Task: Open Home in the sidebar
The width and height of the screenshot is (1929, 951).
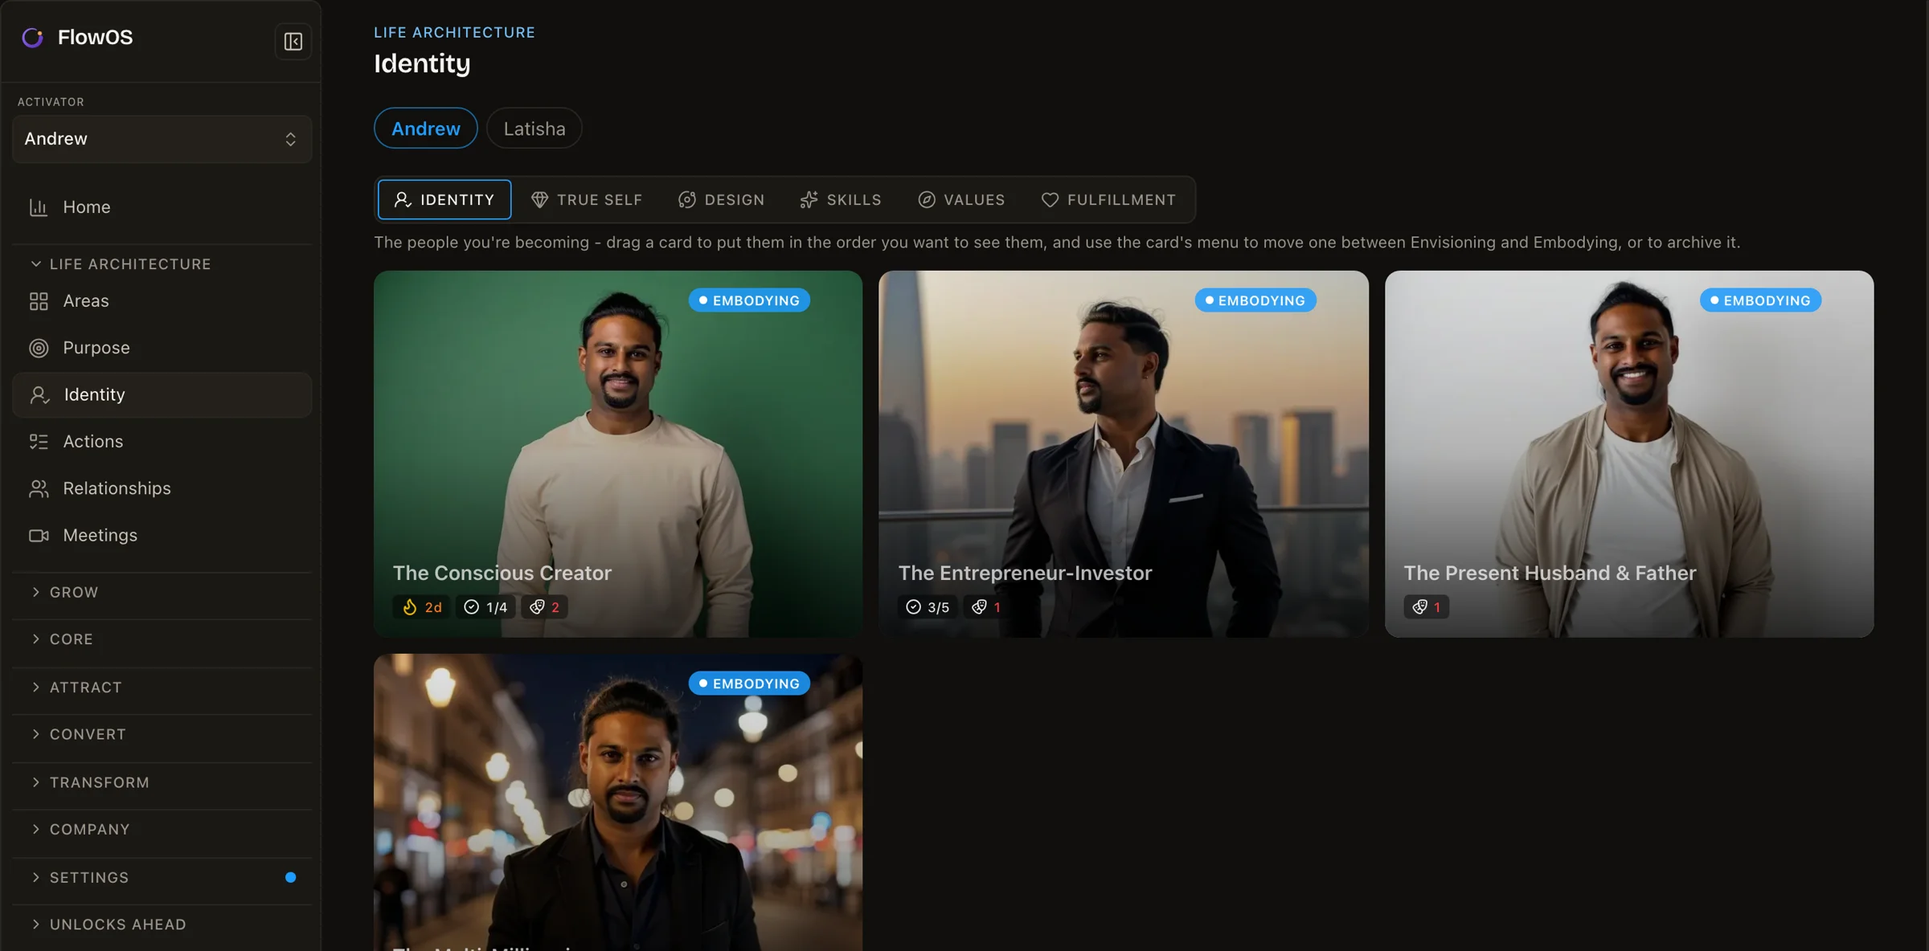Action: pos(162,207)
